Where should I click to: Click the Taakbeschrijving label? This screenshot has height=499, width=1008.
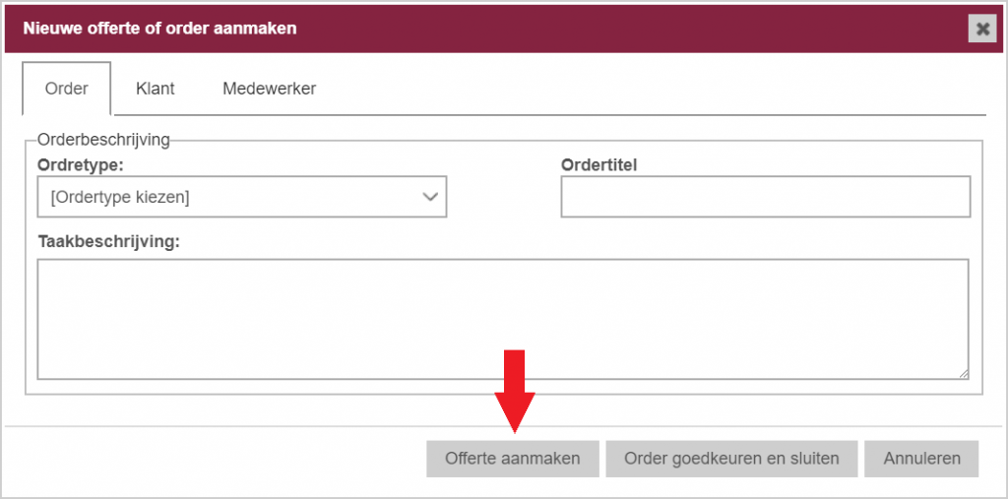point(109,242)
